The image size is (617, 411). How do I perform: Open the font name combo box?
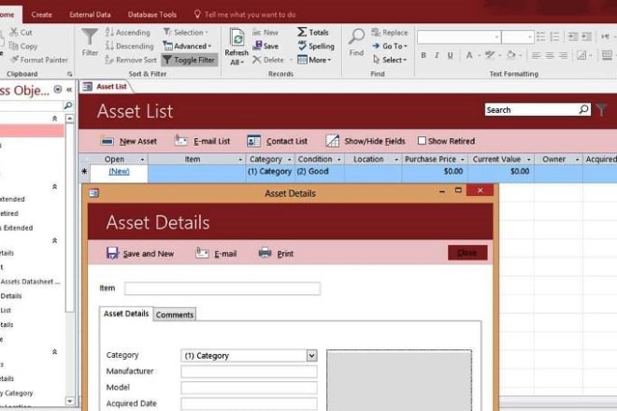tap(497, 37)
